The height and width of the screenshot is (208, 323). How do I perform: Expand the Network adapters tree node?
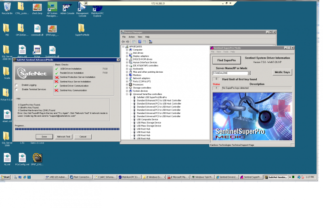tap(127, 78)
